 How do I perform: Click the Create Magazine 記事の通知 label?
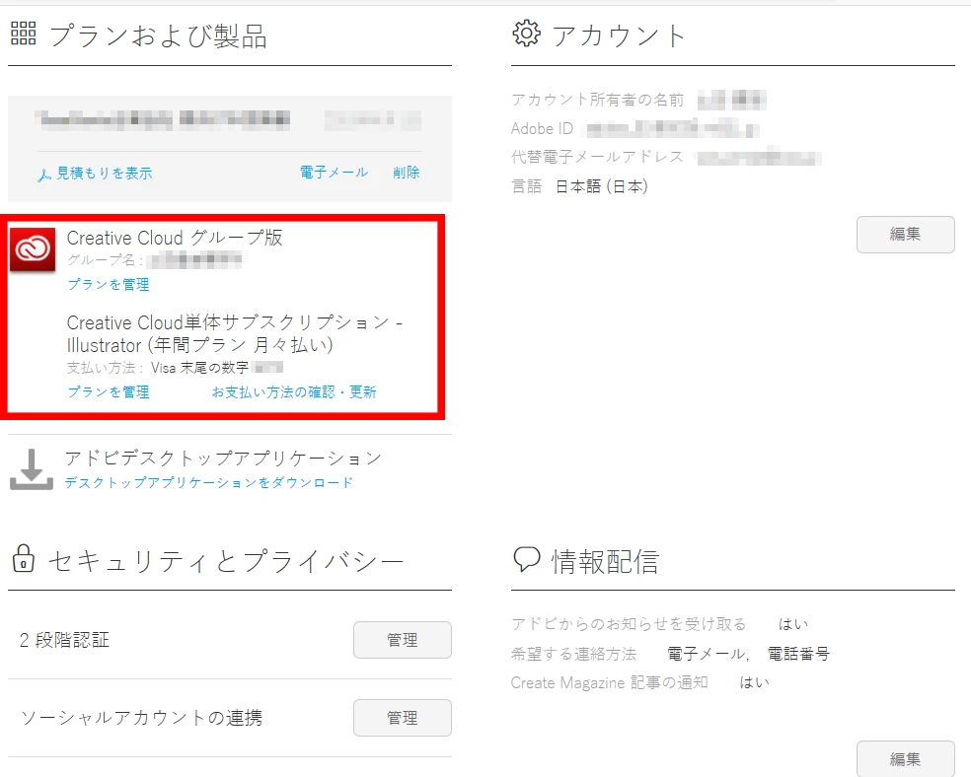coord(610,682)
